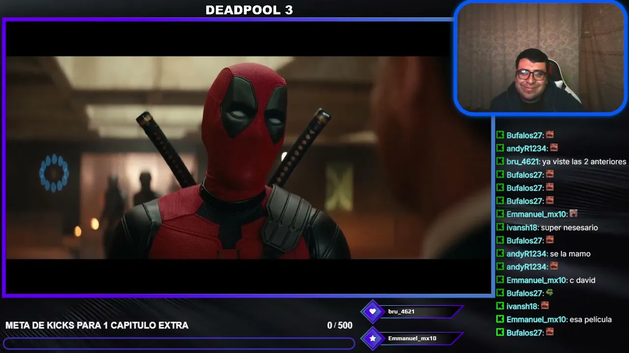Click chat text "esa película"

pos(591,319)
